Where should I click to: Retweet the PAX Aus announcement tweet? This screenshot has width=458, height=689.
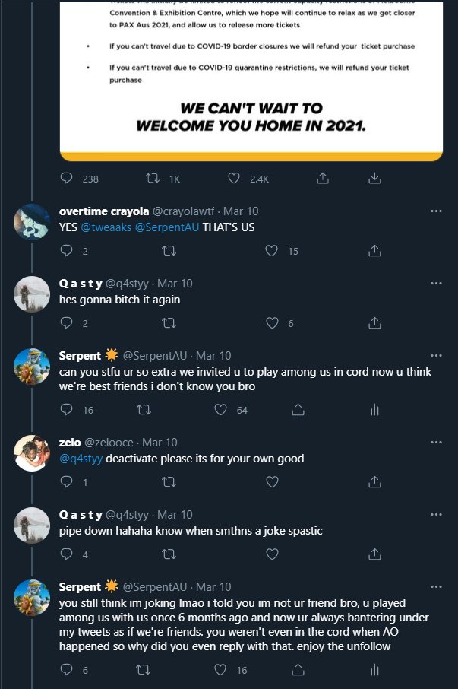pos(152,178)
